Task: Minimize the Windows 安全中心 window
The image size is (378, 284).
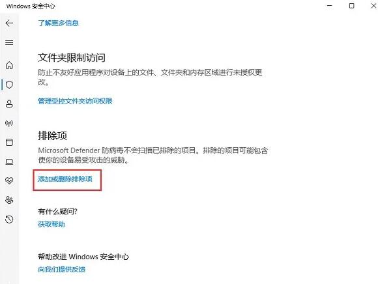Action: [x=330, y=6]
